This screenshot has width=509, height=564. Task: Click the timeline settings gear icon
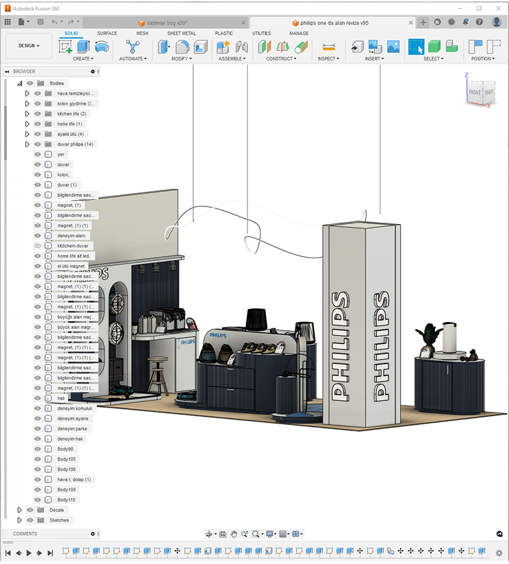tap(499, 553)
